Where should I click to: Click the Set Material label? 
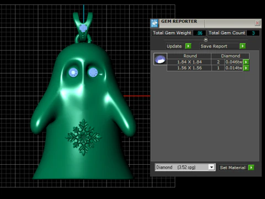pos(232,167)
